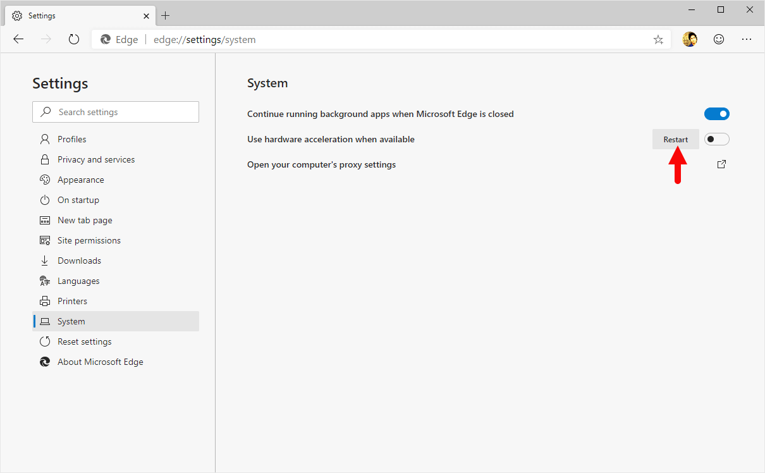The width and height of the screenshot is (765, 473).
Task: Click the Profiles person icon
Action: (x=45, y=139)
